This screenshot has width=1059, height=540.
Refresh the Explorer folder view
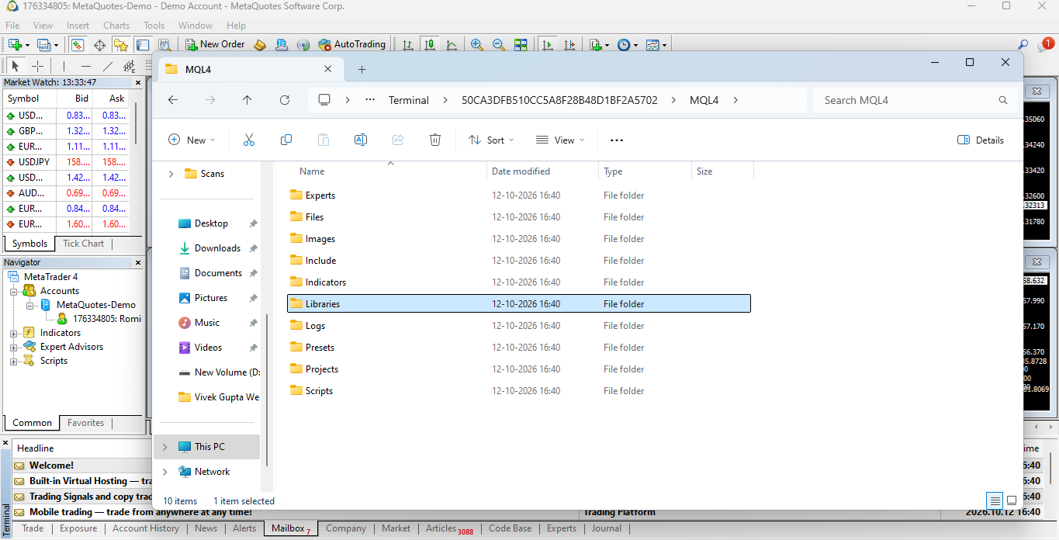[x=285, y=100]
